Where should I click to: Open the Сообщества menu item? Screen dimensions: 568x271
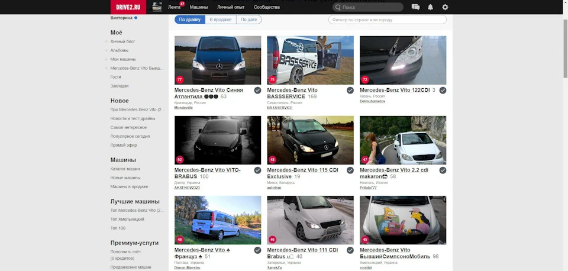267,7
